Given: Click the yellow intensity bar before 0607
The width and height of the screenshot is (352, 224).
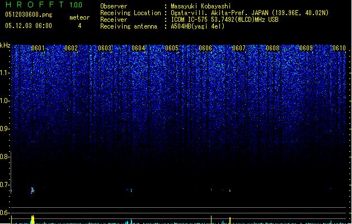Looking at the screenshot, I should [230, 221].
